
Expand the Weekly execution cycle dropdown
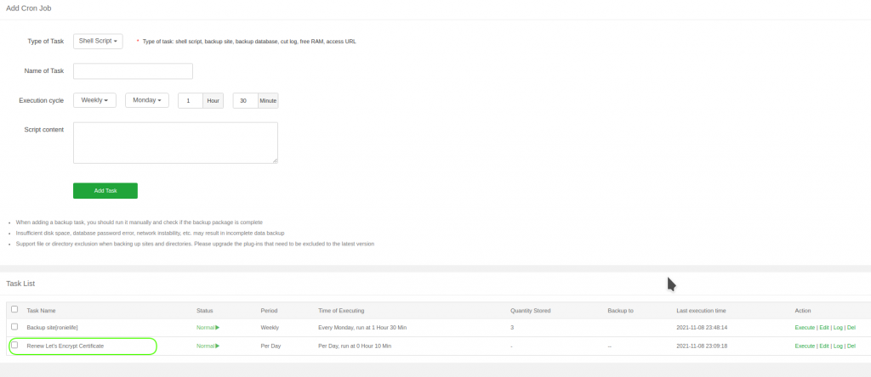point(94,100)
